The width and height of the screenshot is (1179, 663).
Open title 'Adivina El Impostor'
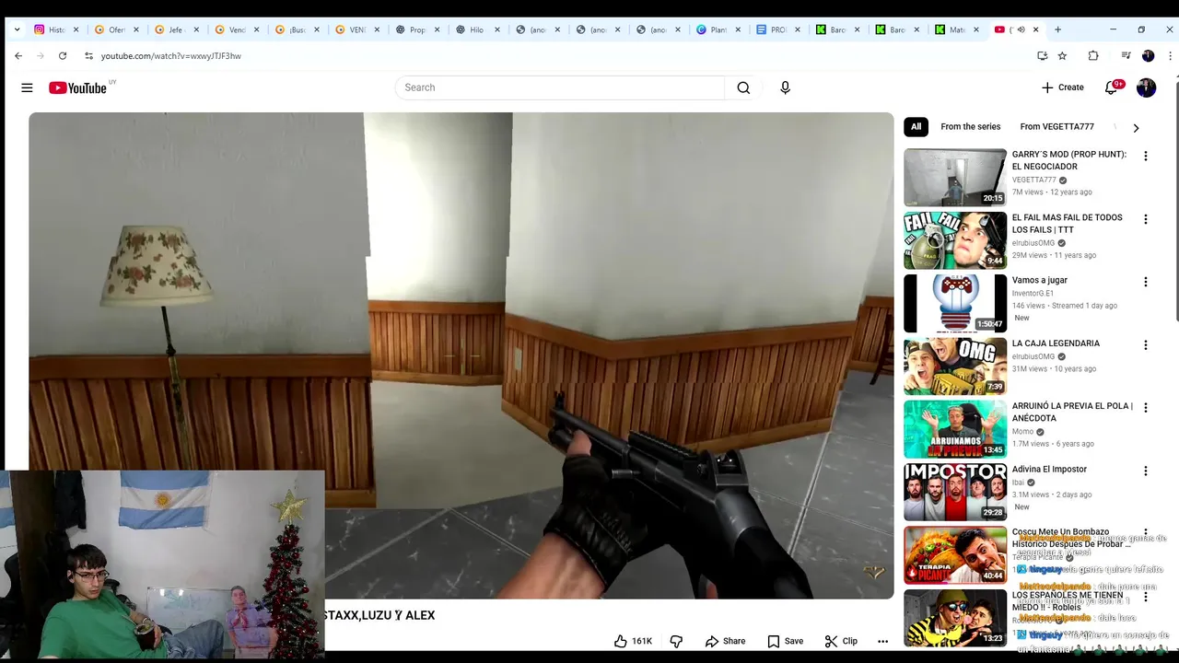pyautogui.click(x=1049, y=469)
